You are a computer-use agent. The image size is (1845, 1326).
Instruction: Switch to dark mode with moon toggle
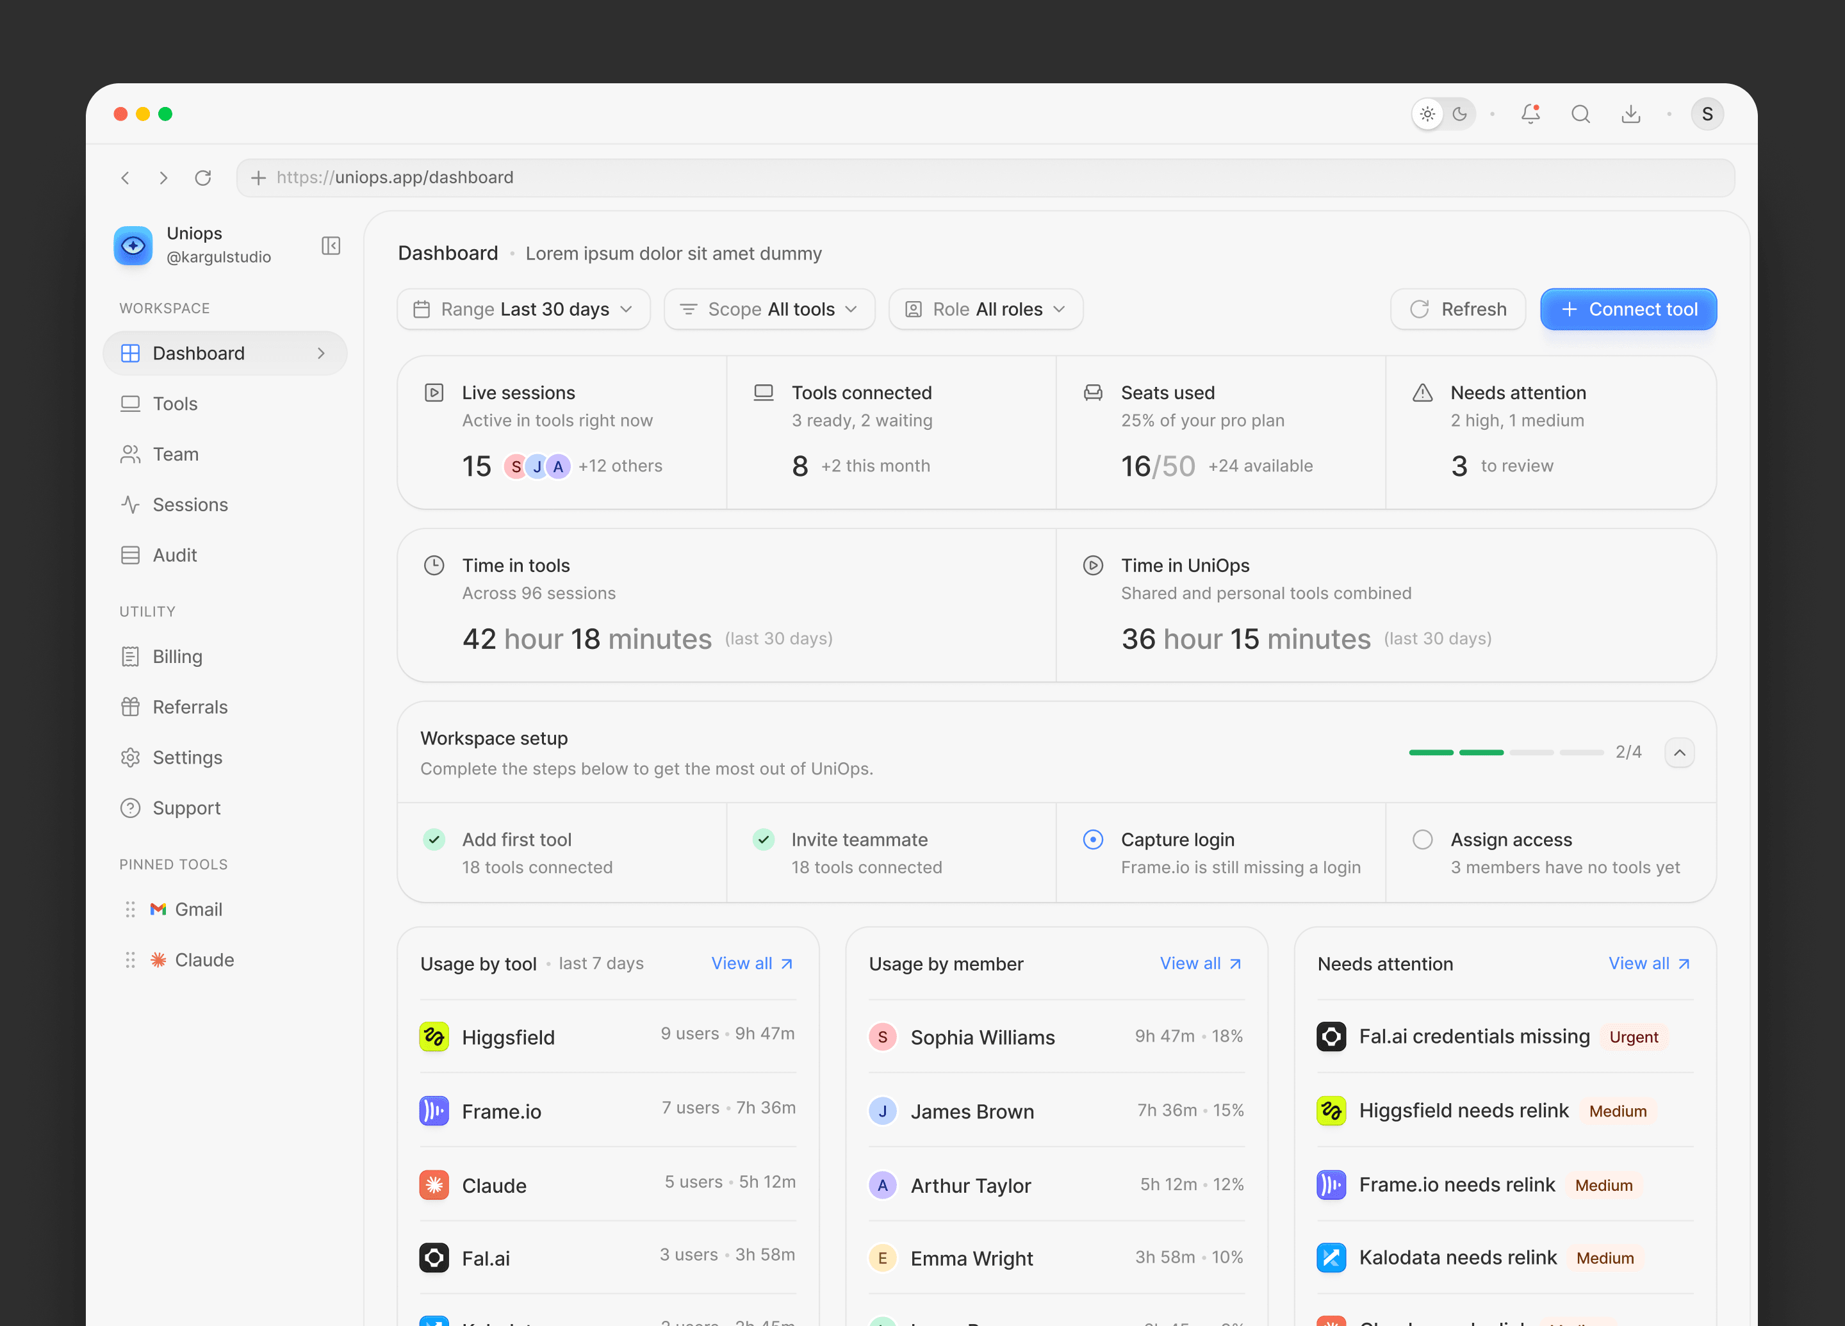click(1459, 114)
